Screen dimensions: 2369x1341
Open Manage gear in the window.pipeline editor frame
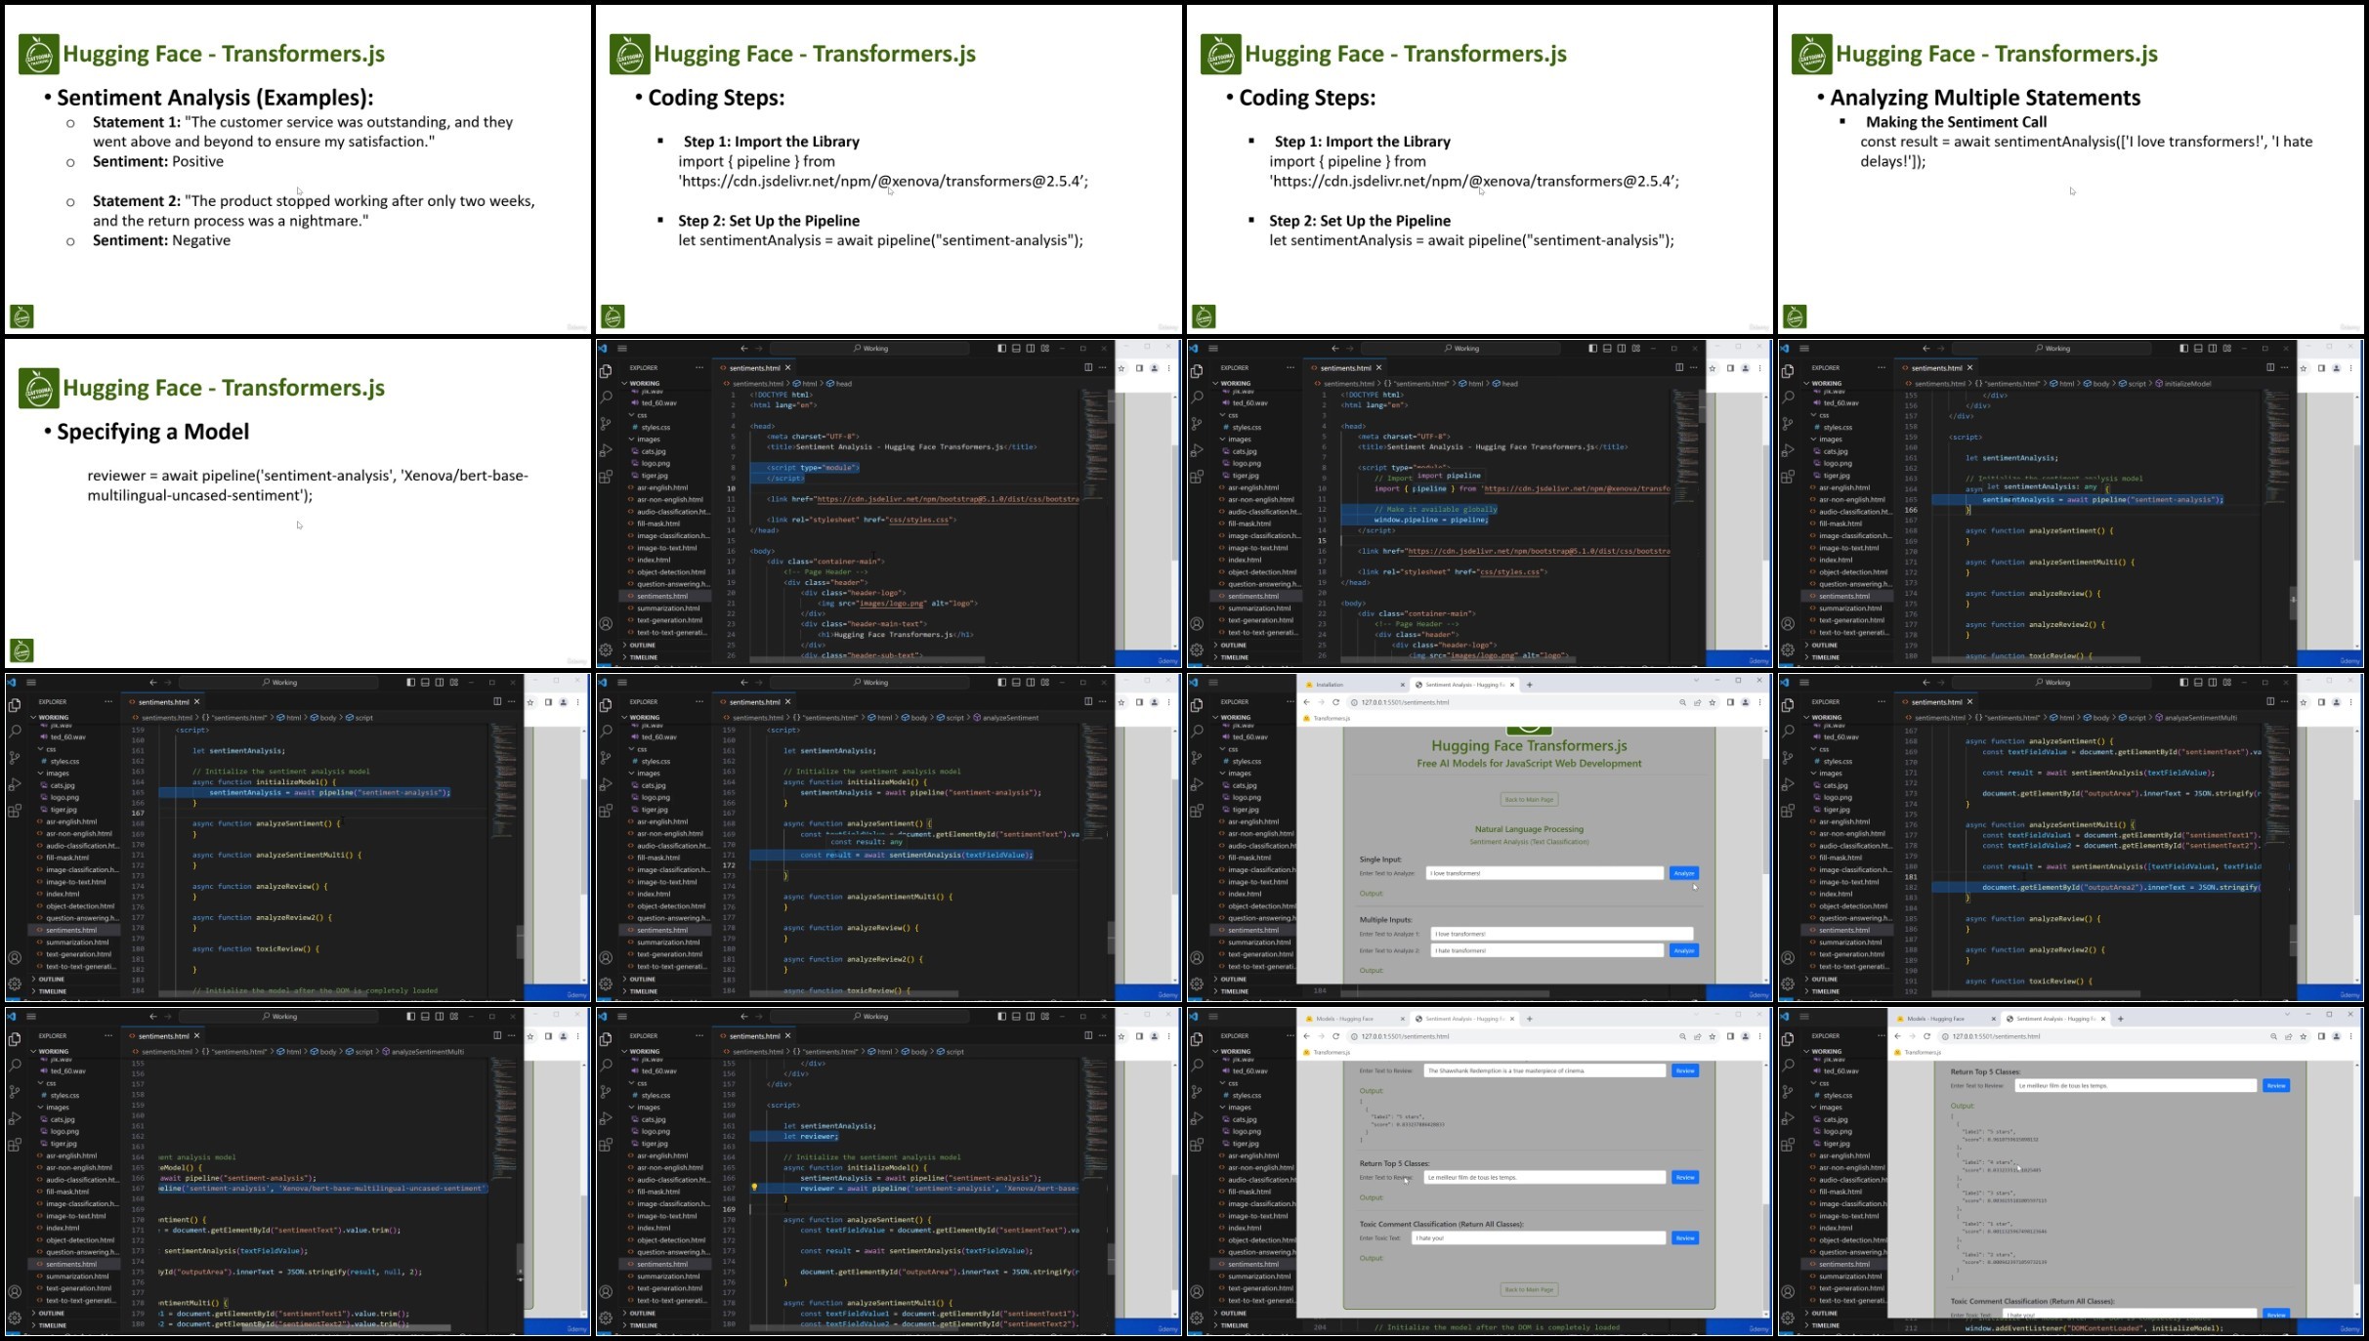tap(1197, 650)
